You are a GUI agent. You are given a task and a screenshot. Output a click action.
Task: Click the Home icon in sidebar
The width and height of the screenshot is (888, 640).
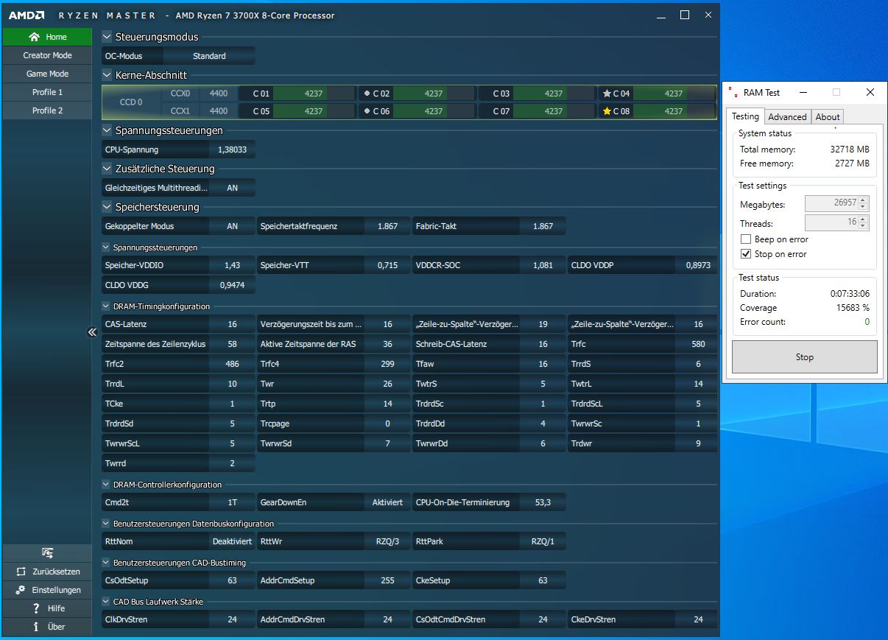(34, 37)
